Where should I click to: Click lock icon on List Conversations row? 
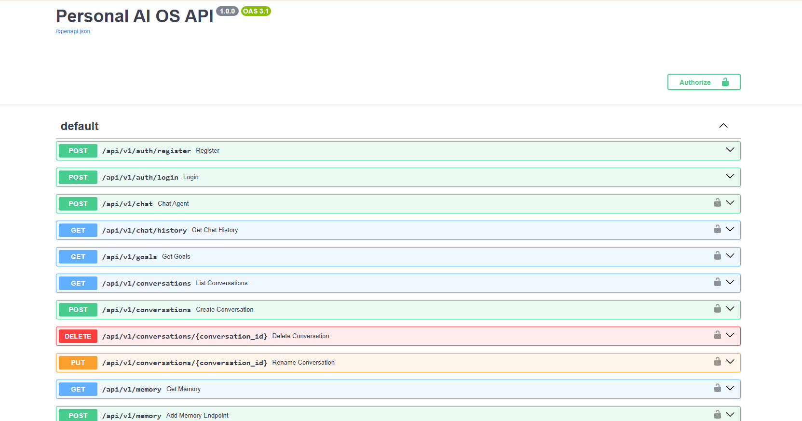[x=718, y=282]
